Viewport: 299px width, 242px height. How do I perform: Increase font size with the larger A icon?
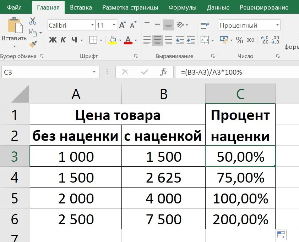123,25
